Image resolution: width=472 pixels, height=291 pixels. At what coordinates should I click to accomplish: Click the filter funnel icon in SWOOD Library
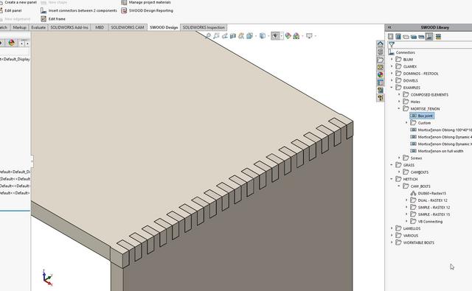(392, 45)
